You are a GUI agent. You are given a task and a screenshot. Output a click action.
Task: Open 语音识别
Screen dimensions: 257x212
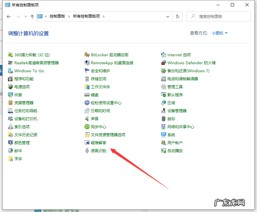tap(98, 151)
